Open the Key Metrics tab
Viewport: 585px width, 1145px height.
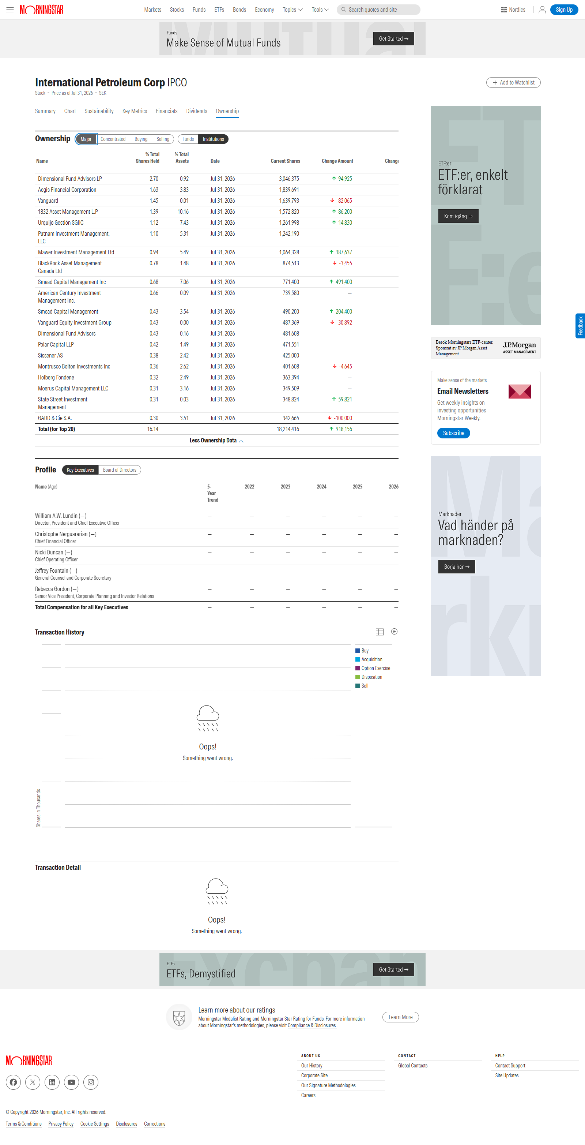pos(135,111)
